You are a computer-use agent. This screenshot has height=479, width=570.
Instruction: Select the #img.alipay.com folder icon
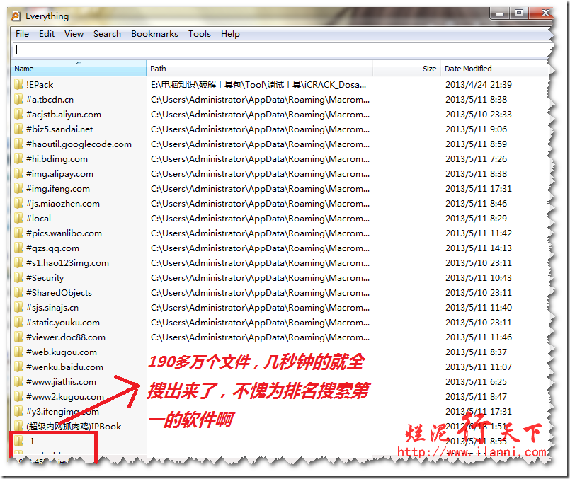coord(18,174)
